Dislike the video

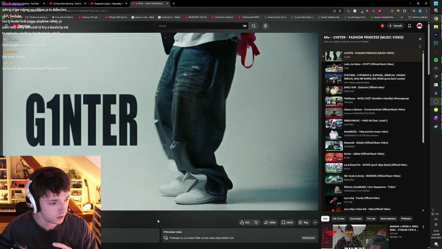point(256,222)
